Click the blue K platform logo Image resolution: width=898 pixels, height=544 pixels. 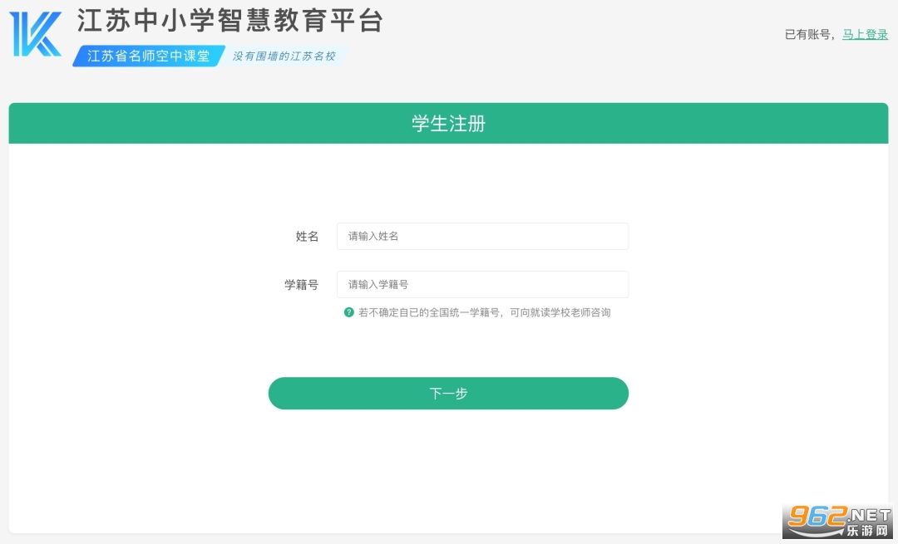[x=36, y=34]
